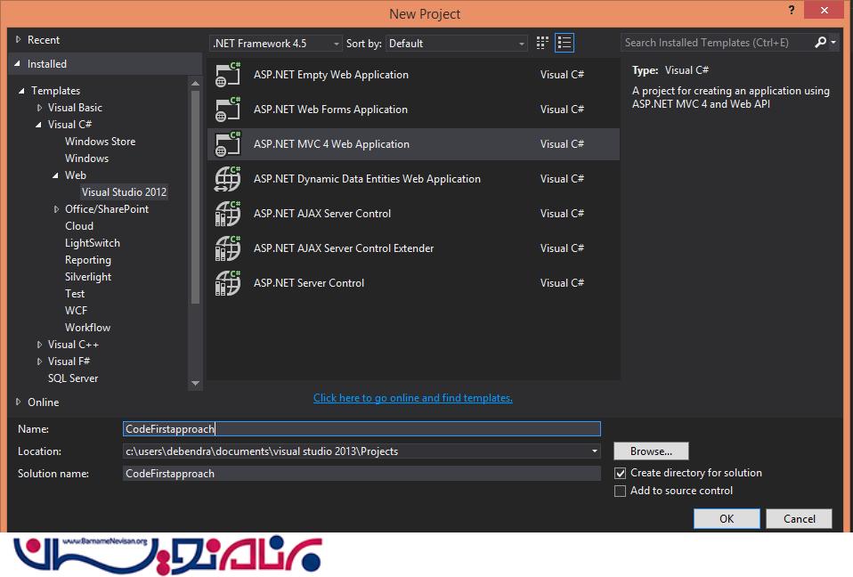The width and height of the screenshot is (853, 577).
Task: Expand the Online templates section
Action: pos(18,402)
